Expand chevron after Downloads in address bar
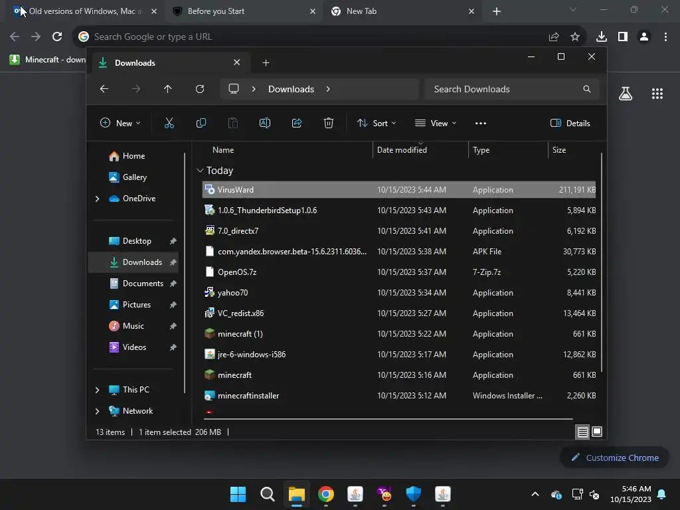This screenshot has width=680, height=510. pos(328,89)
